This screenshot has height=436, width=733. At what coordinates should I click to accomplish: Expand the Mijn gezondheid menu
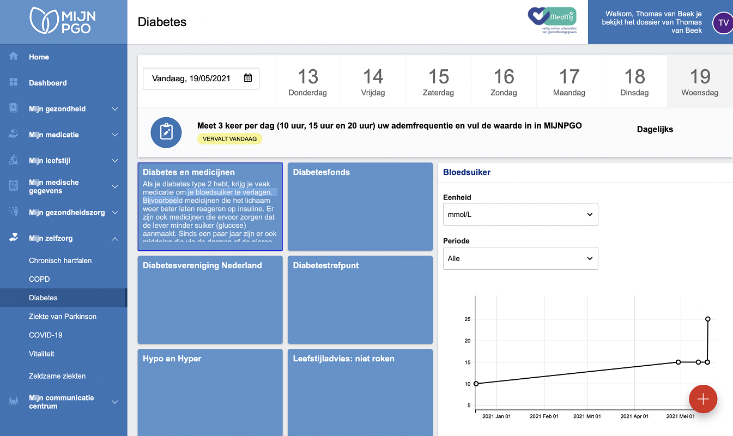coord(114,109)
